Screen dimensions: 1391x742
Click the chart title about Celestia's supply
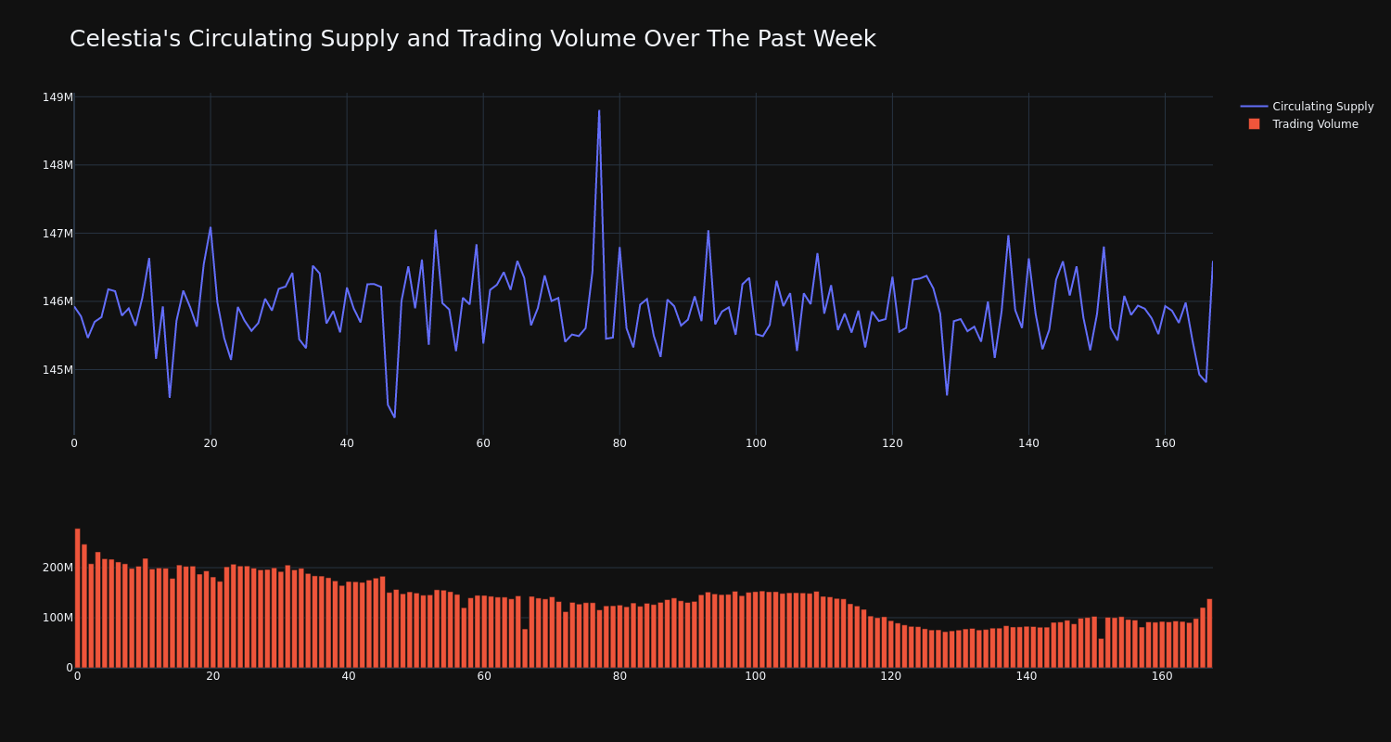click(x=473, y=39)
